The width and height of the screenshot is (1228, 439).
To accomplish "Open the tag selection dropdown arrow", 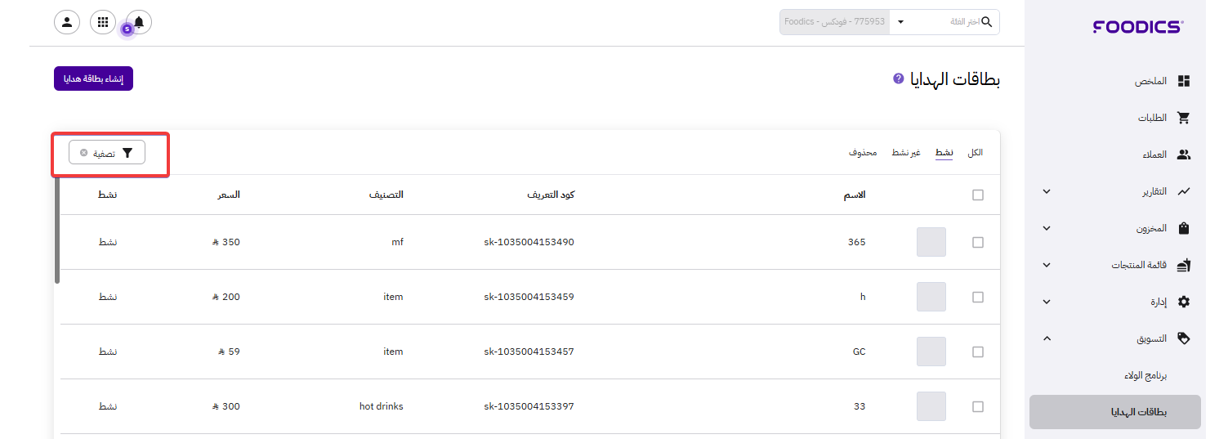I will click(900, 22).
